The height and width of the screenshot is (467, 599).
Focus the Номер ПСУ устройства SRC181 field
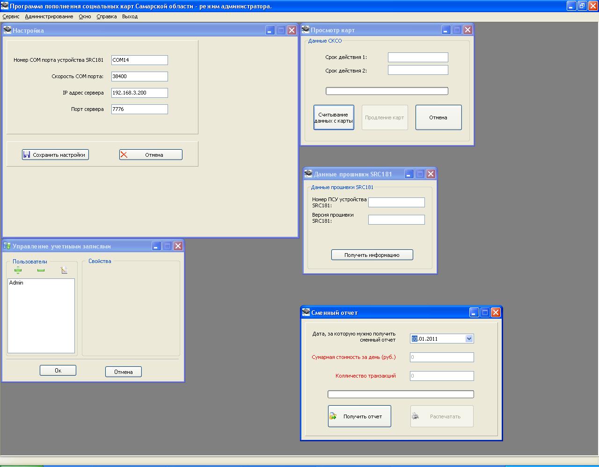pos(396,202)
